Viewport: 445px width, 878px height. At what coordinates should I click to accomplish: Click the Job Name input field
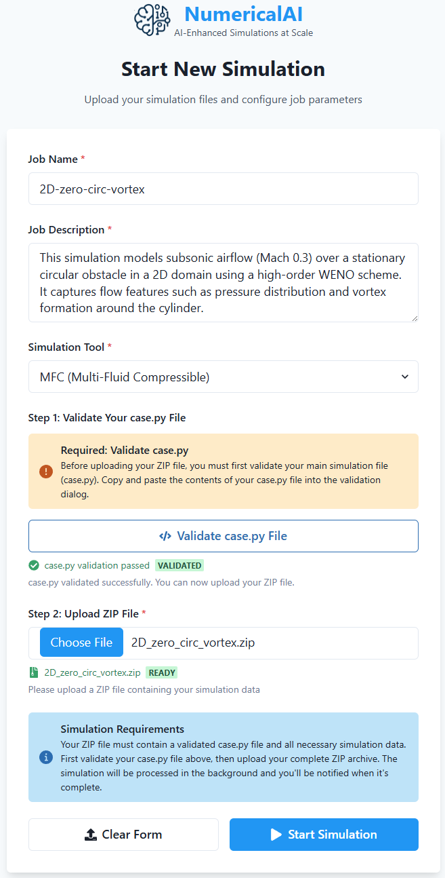coord(224,189)
